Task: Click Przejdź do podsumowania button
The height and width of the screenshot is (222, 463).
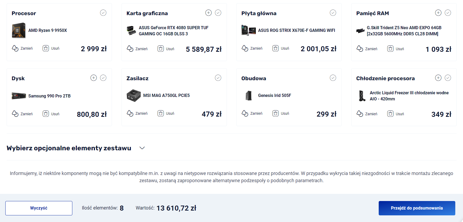Action: click(x=417, y=208)
